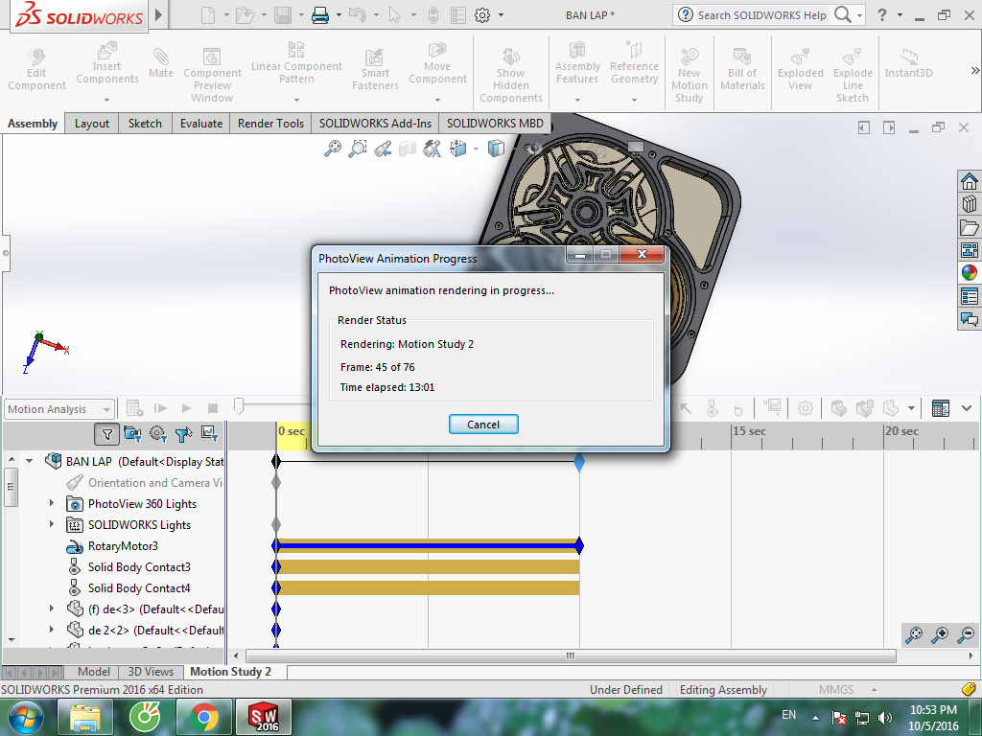Open the Render Tools tab
982x736 pixels.
click(x=270, y=124)
